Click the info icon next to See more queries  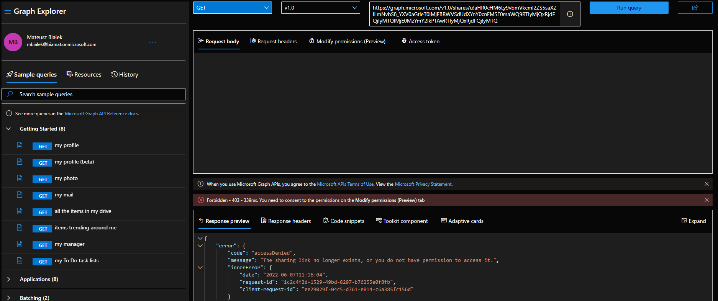9,113
